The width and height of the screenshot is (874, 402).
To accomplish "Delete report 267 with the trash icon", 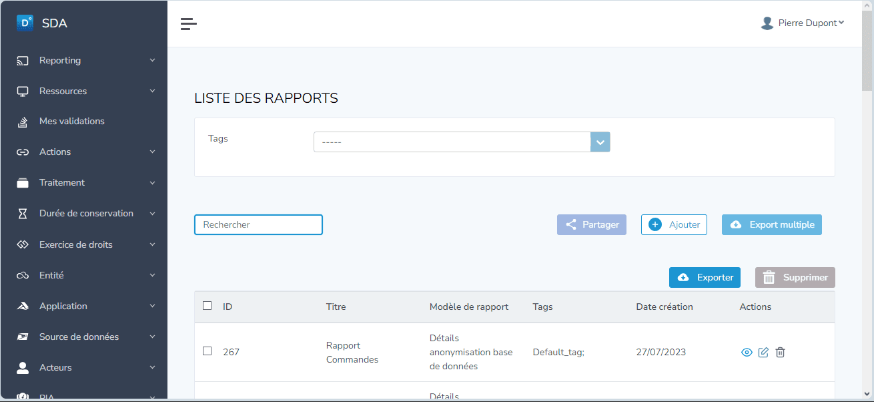I will [x=780, y=352].
